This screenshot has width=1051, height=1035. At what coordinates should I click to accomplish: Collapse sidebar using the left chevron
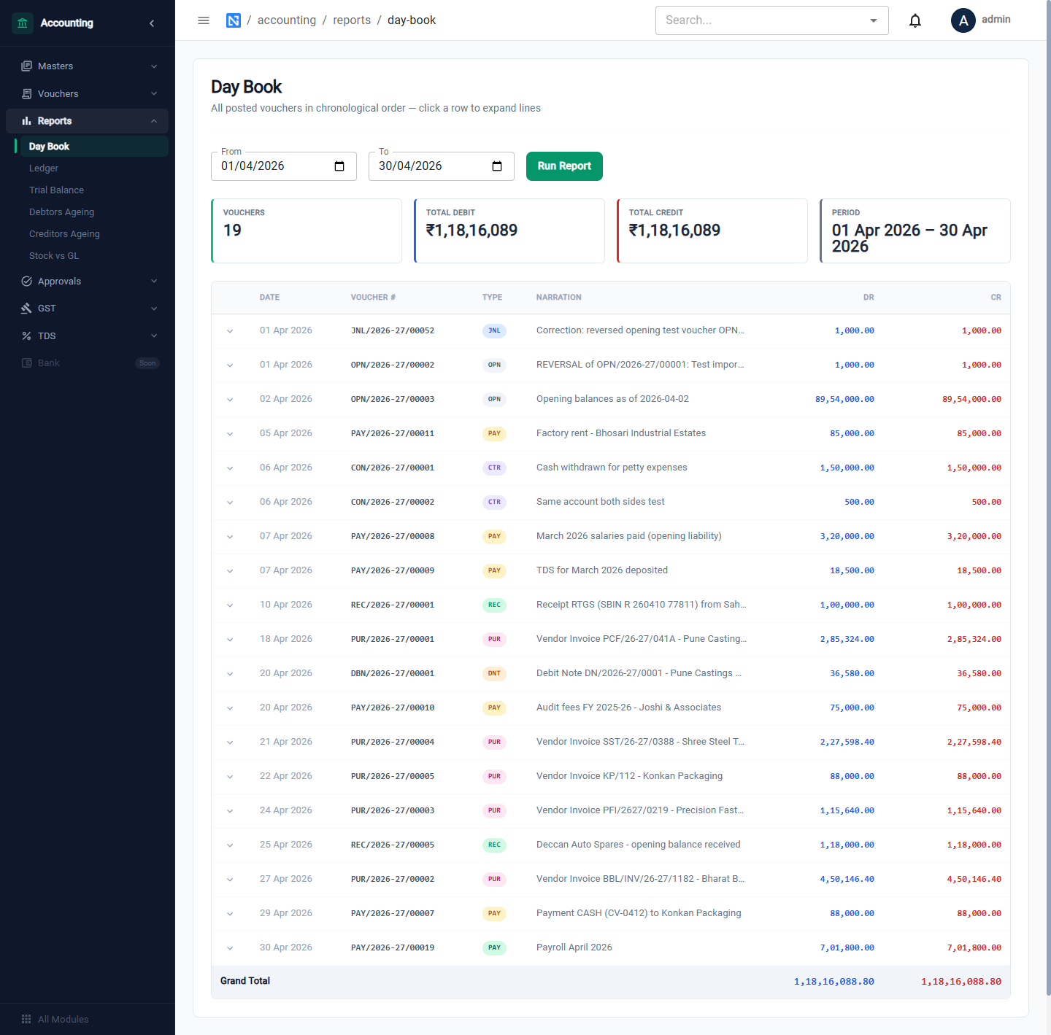152,23
